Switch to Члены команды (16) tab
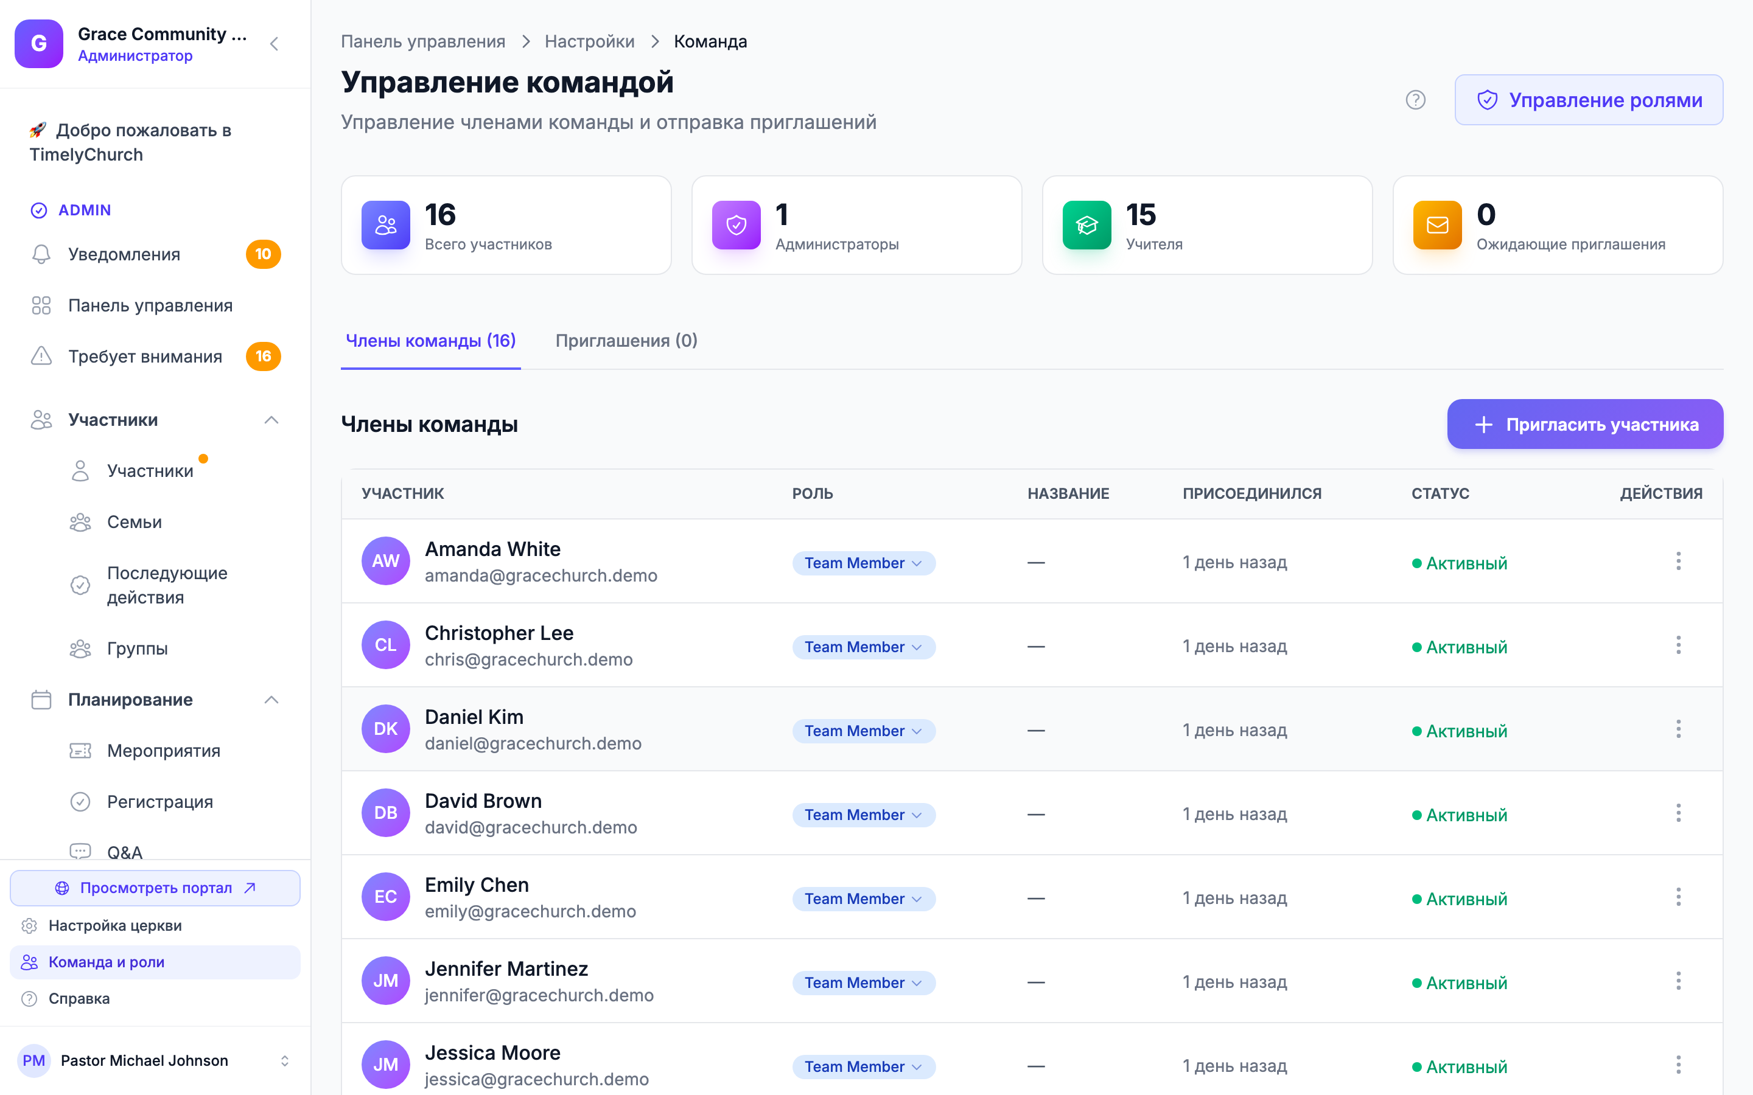 pyautogui.click(x=430, y=341)
